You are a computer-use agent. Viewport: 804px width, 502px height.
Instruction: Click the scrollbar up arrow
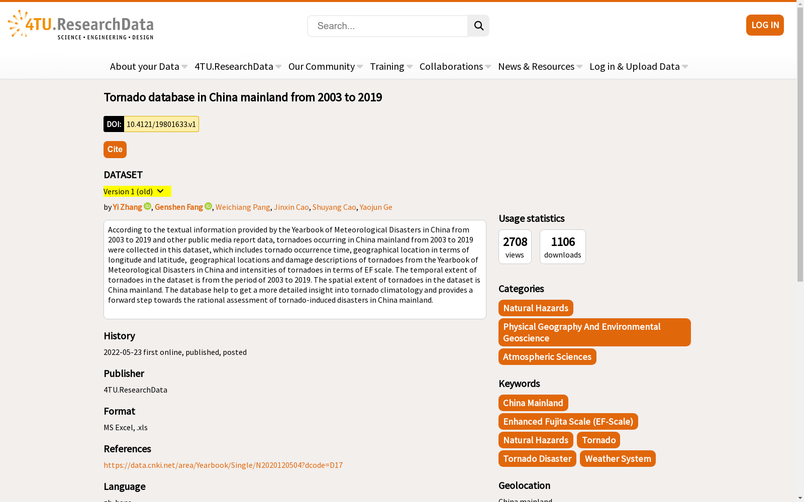pyautogui.click(x=800, y=4)
